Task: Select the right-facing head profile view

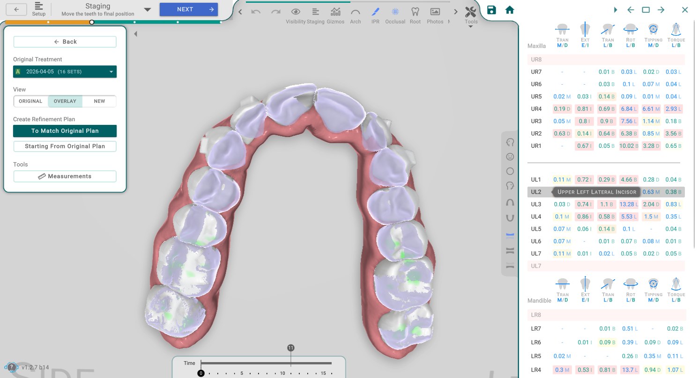Action: pos(510,186)
